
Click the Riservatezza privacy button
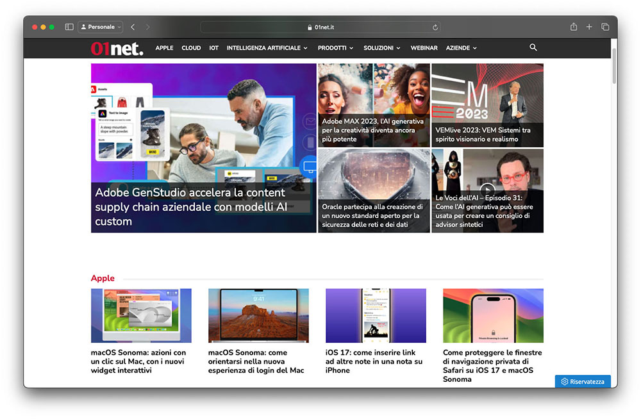[x=583, y=381]
